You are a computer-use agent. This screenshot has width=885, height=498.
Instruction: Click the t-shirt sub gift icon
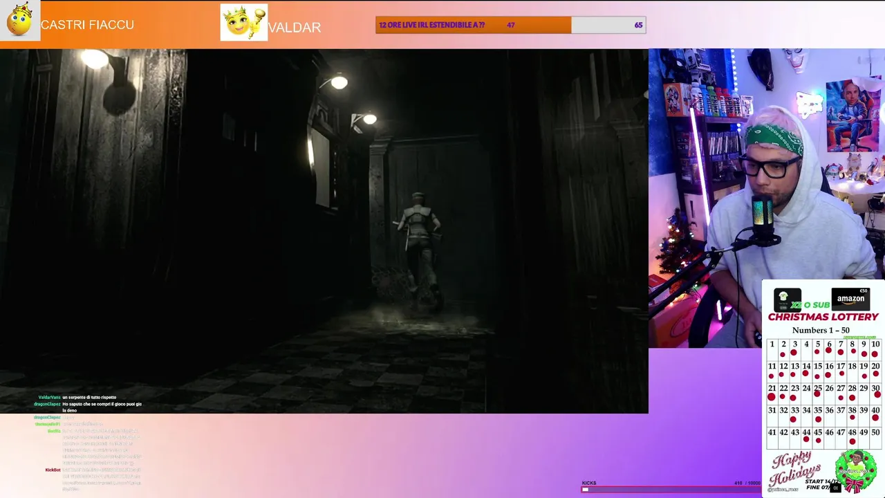tap(787, 299)
